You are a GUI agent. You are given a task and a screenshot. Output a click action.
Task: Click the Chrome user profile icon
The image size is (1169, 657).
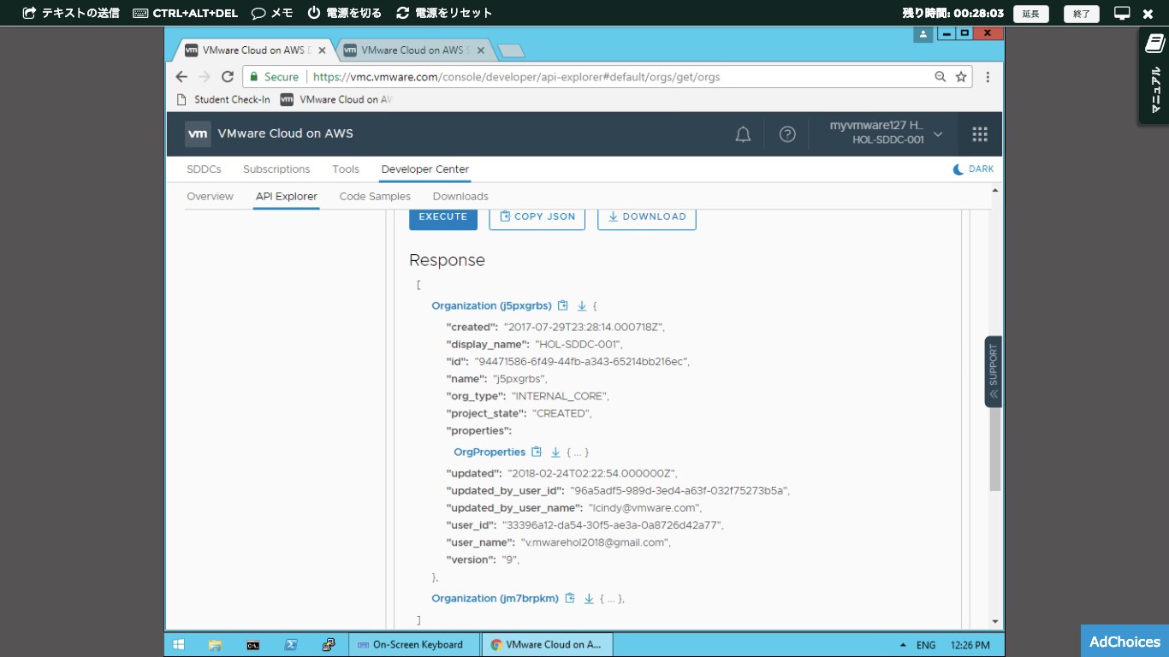[923, 33]
